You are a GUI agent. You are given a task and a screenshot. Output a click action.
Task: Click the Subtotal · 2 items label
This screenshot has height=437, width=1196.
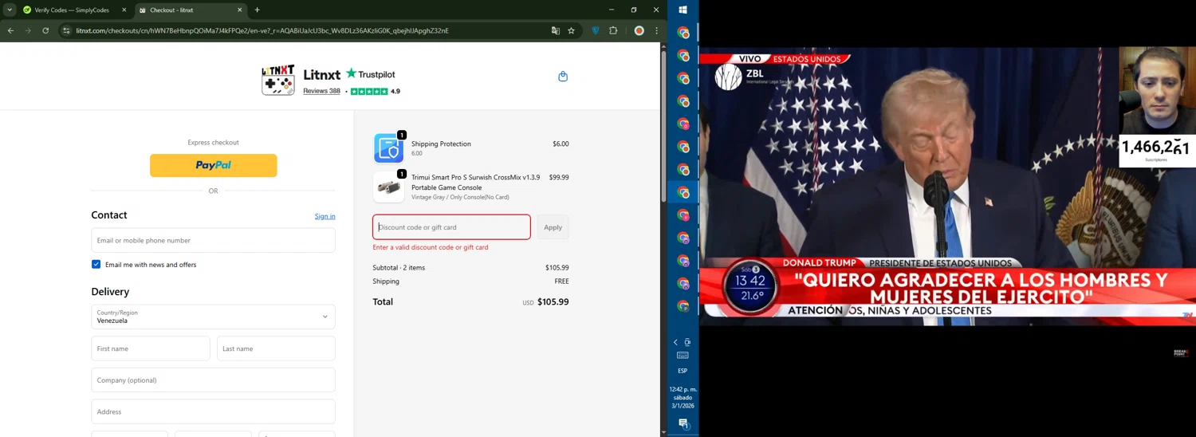click(x=399, y=268)
